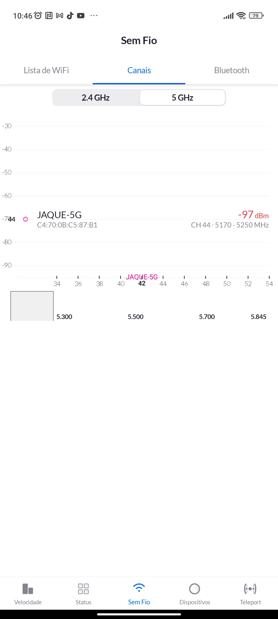Select the Canais tab
The height and width of the screenshot is (619, 278).
tap(139, 70)
